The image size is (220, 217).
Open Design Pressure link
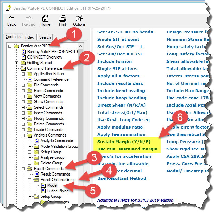pyautogui.click(x=187, y=32)
